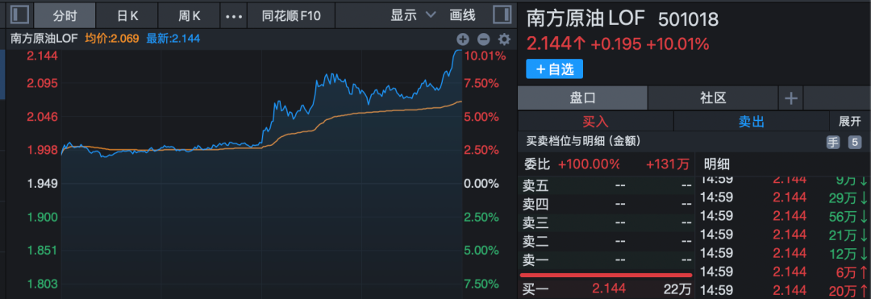Image resolution: width=871 pixels, height=299 pixels.
Task: Select the 卖四 order row
Action: coord(606,204)
